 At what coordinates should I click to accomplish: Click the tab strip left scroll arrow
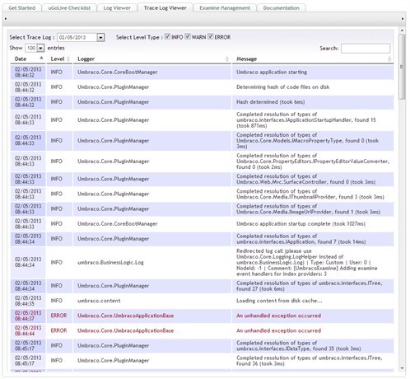pyautogui.click(x=6, y=19)
